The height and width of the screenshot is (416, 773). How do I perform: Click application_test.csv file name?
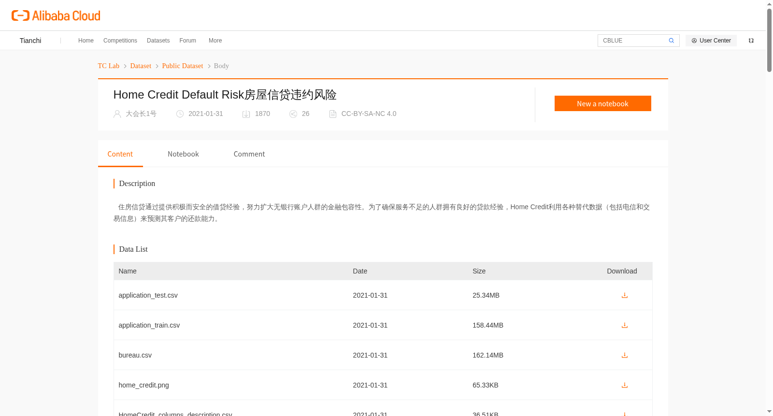pyautogui.click(x=148, y=295)
